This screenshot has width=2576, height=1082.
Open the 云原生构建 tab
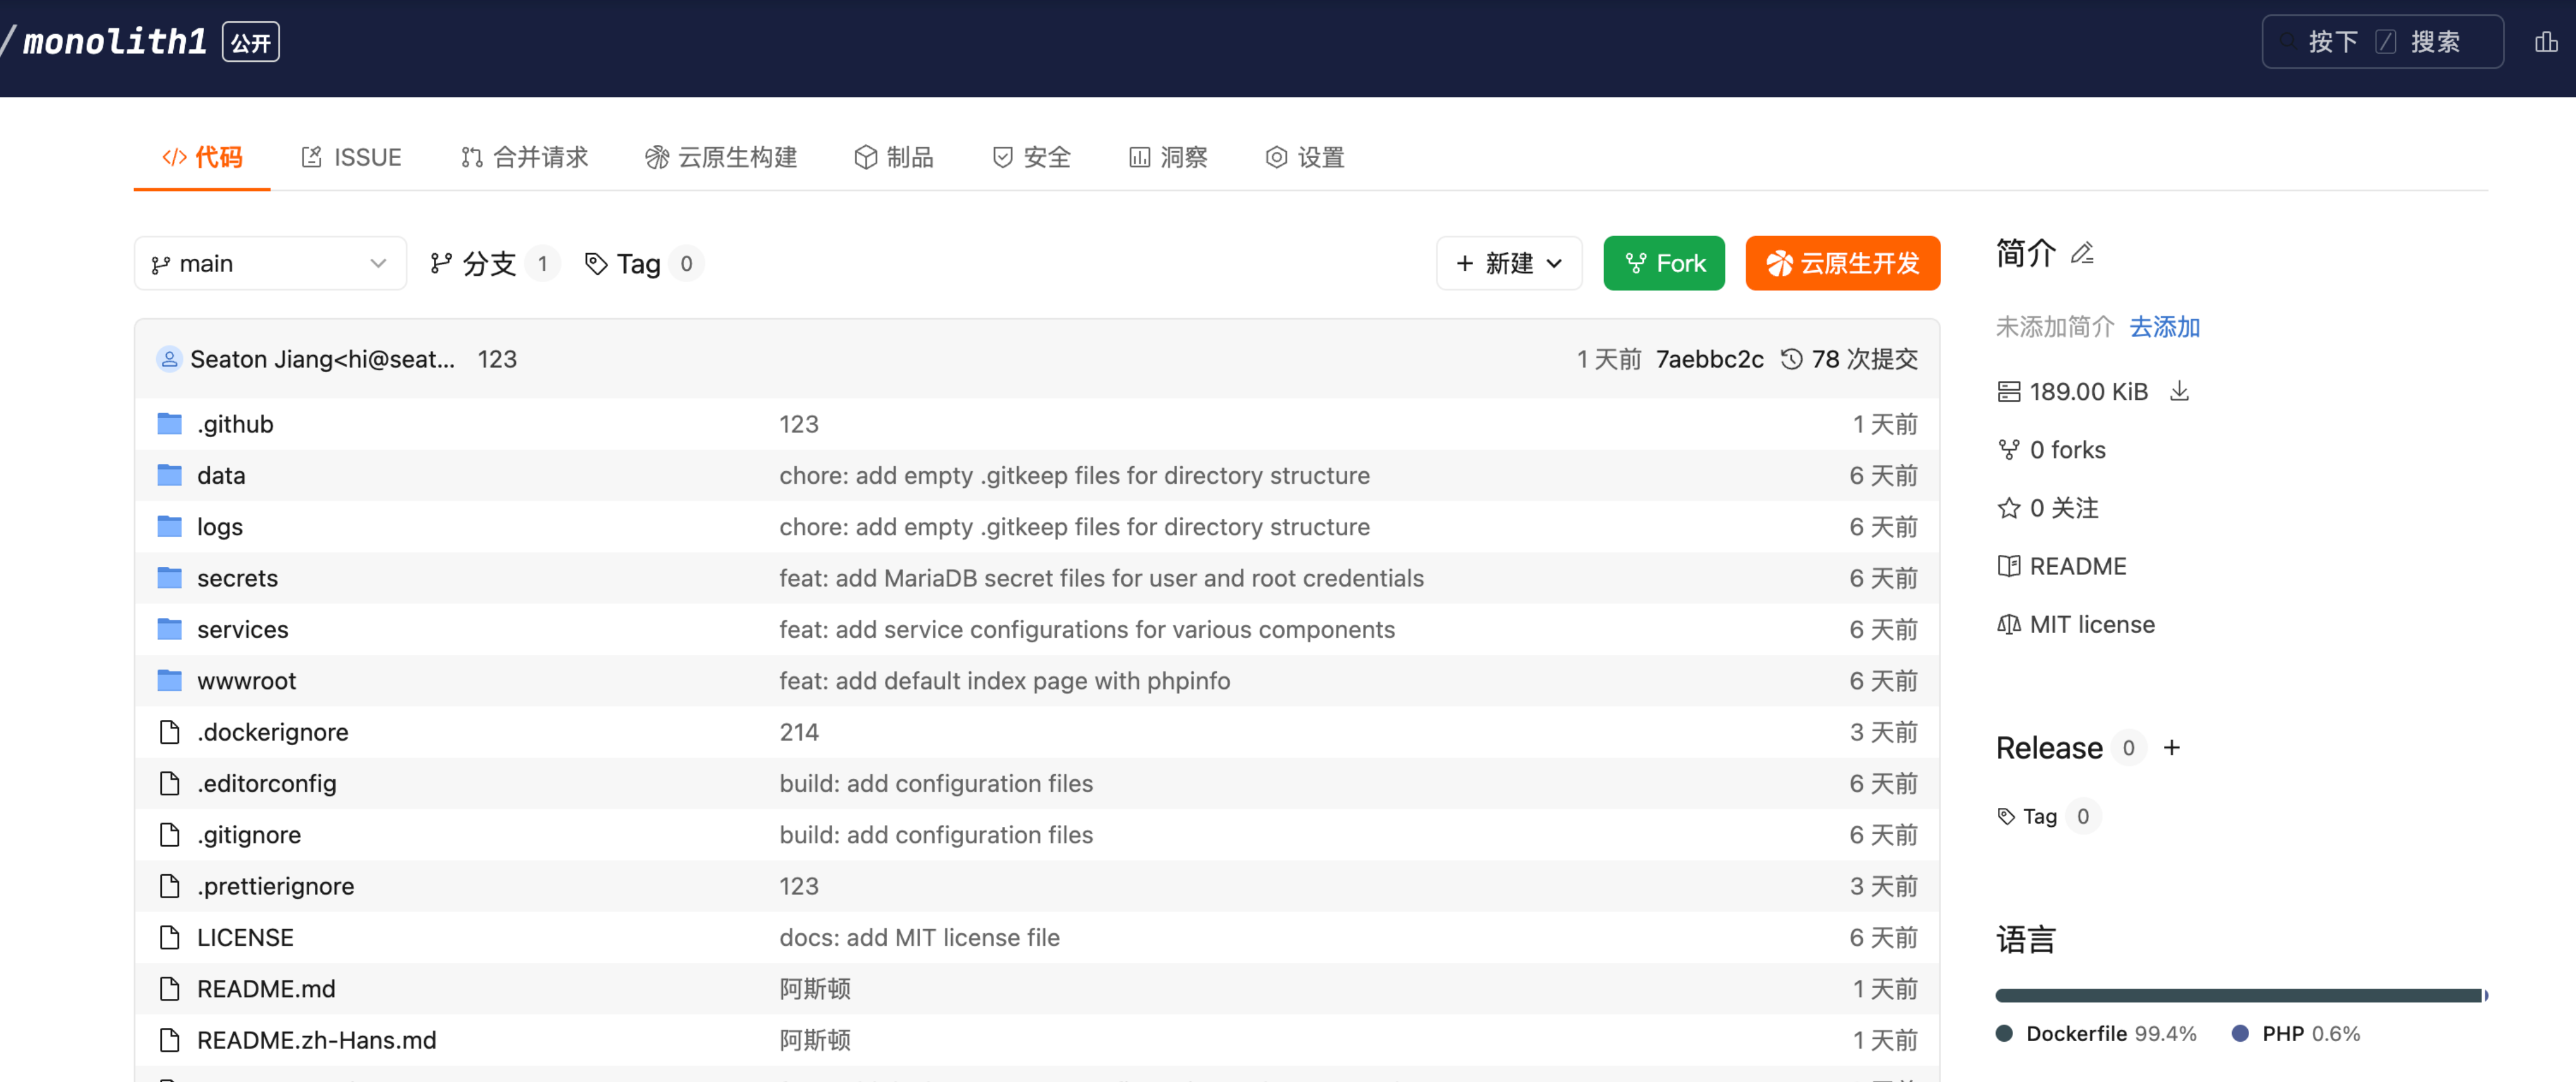(721, 157)
